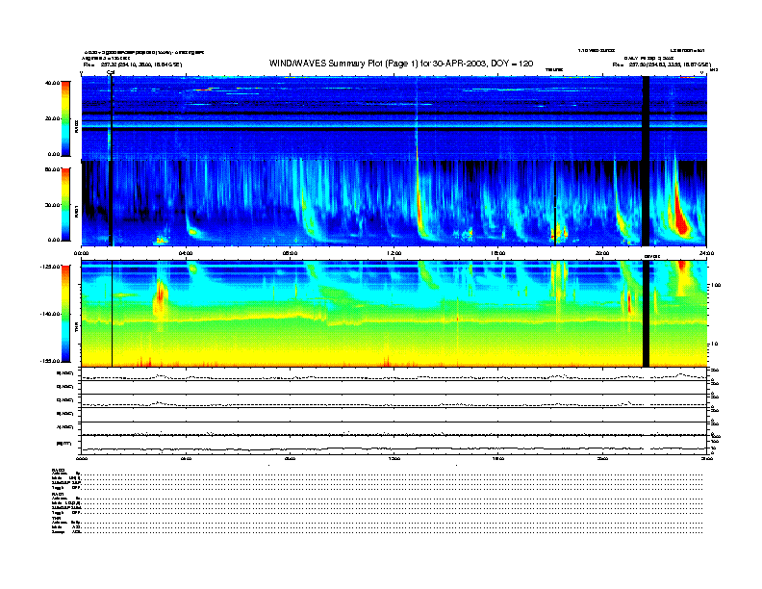Click the 100 label on TNR right axis
Image resolution: width=762 pixels, height=589 pixels.
[x=715, y=285]
